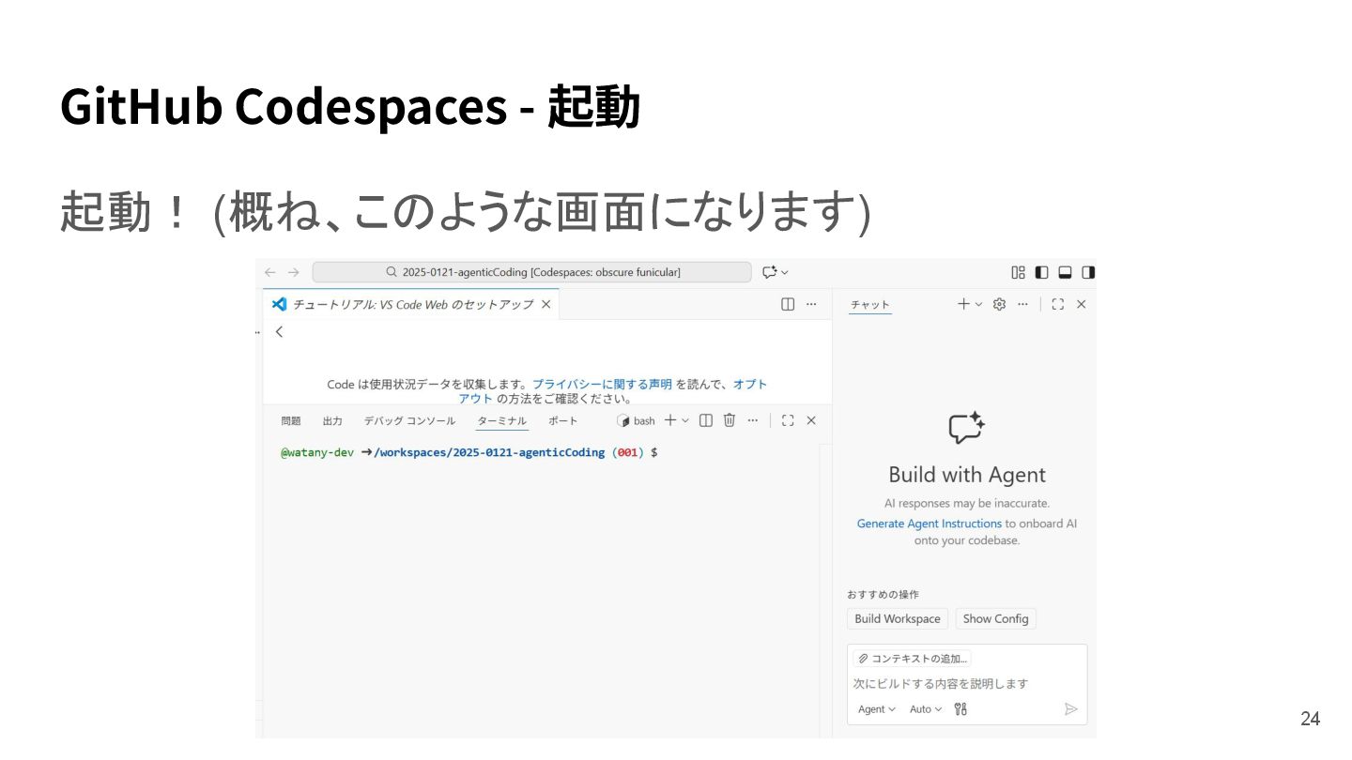Go back with the left navigation arrow
1352x760 pixels.
pos(270,272)
